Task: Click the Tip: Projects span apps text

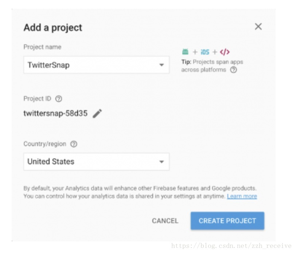Action: pyautogui.click(x=212, y=62)
